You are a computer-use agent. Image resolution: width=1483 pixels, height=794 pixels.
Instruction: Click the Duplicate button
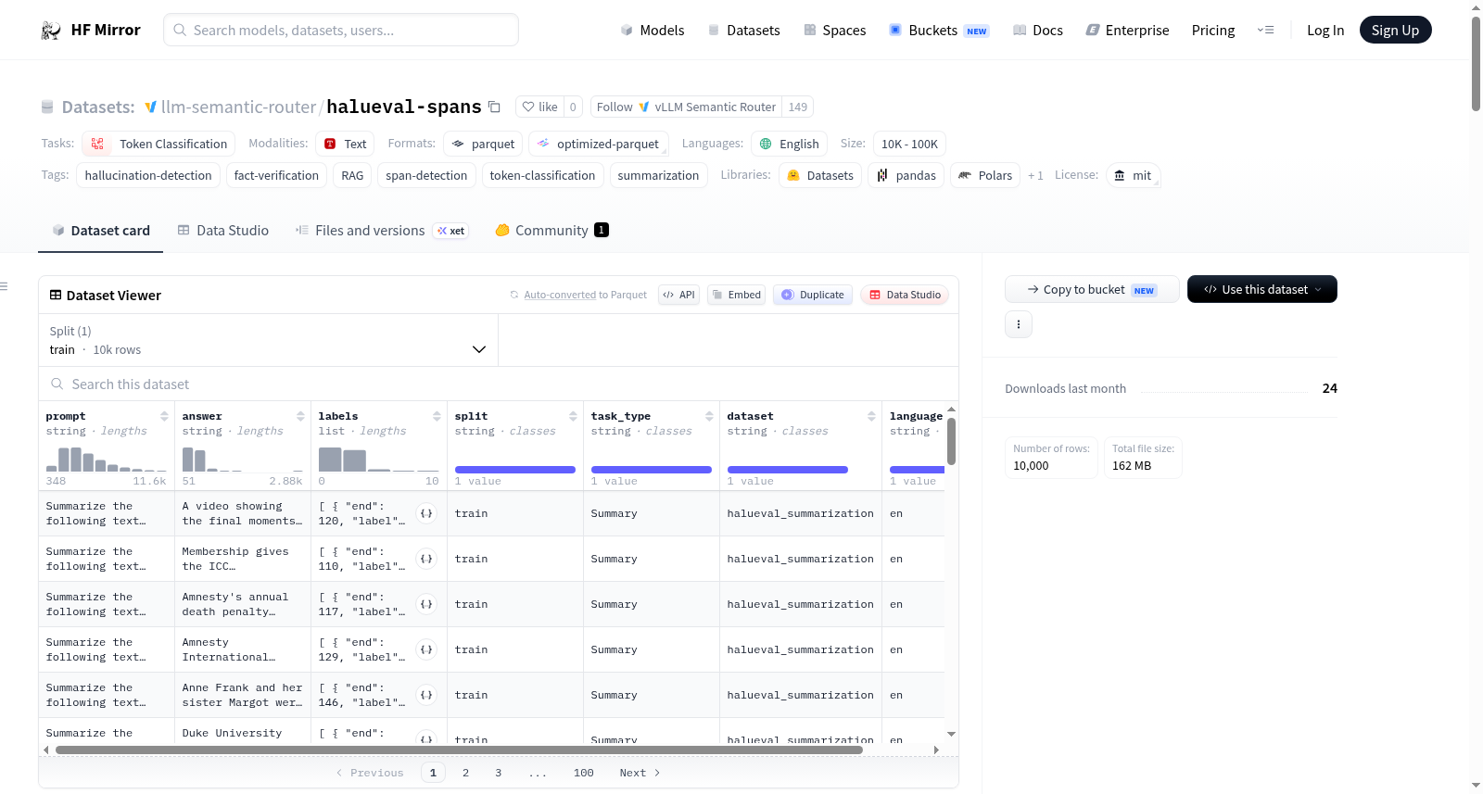813,295
